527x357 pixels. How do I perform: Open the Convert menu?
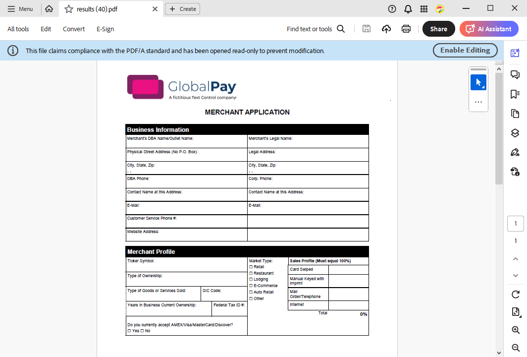click(74, 29)
